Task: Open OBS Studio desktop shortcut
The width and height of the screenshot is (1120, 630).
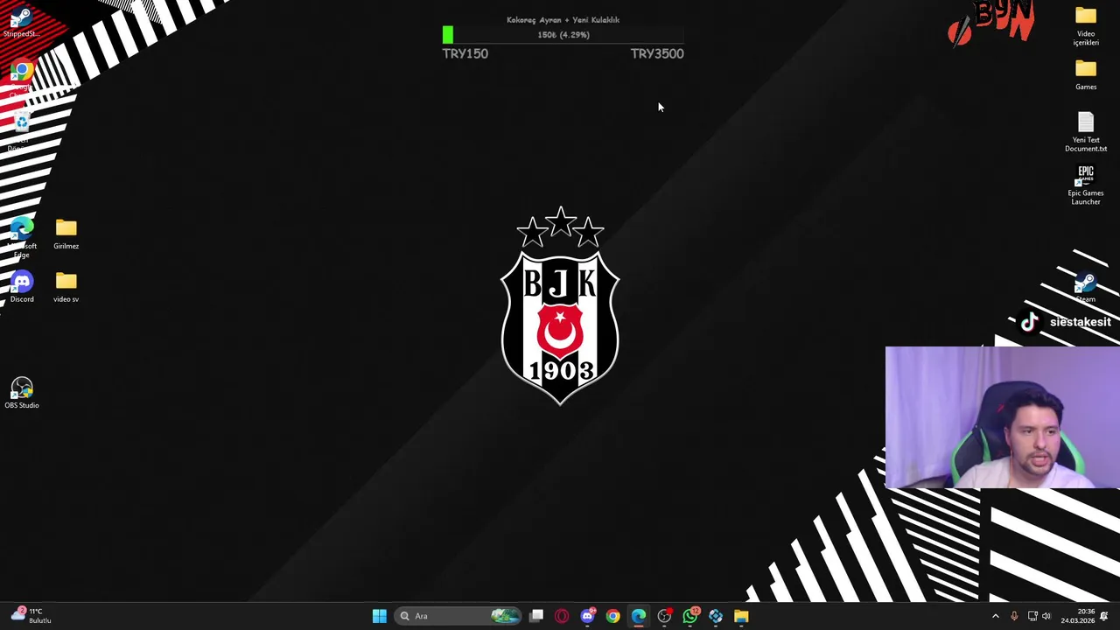Action: pyautogui.click(x=22, y=393)
